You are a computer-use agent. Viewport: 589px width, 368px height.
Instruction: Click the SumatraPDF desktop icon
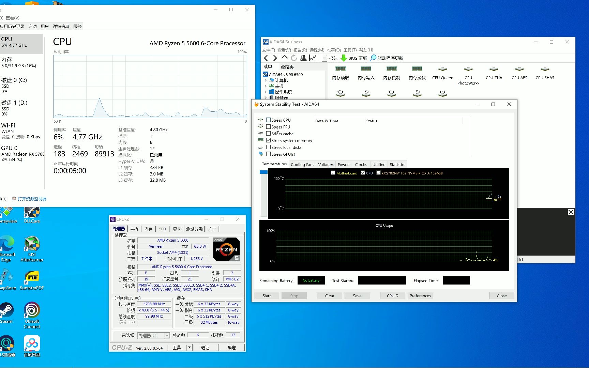point(32,280)
